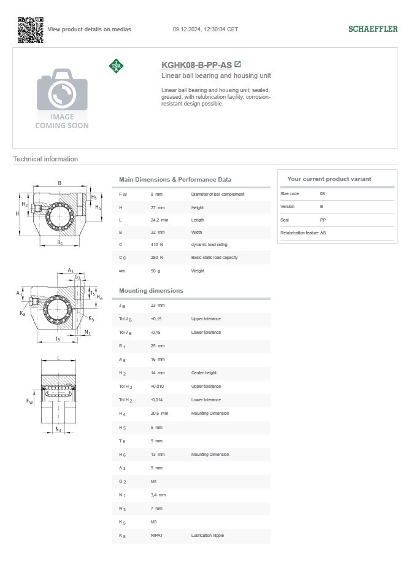Select the H value 27 mm
The height and width of the screenshot is (578, 411).
[158, 208]
